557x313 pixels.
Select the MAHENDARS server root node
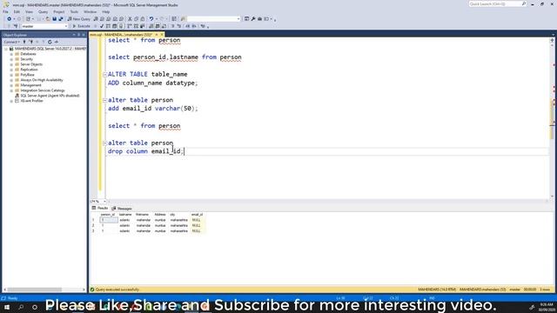[50, 49]
